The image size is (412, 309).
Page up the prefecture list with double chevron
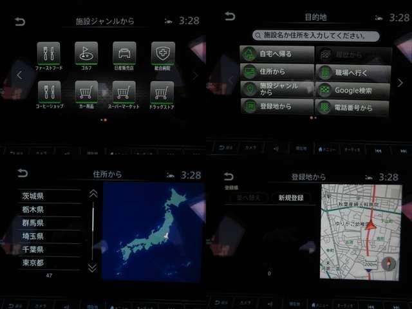pyautogui.click(x=93, y=194)
